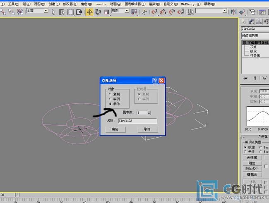The image size is (269, 203).
Task: Toggle Window/Crossing selection mode
Action: pyautogui.click(x=79, y=12)
